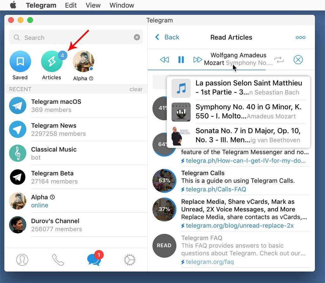This screenshot has height=283, width=325.
Task: Select Symphony No. 40 in G Minor track
Action: [238, 112]
